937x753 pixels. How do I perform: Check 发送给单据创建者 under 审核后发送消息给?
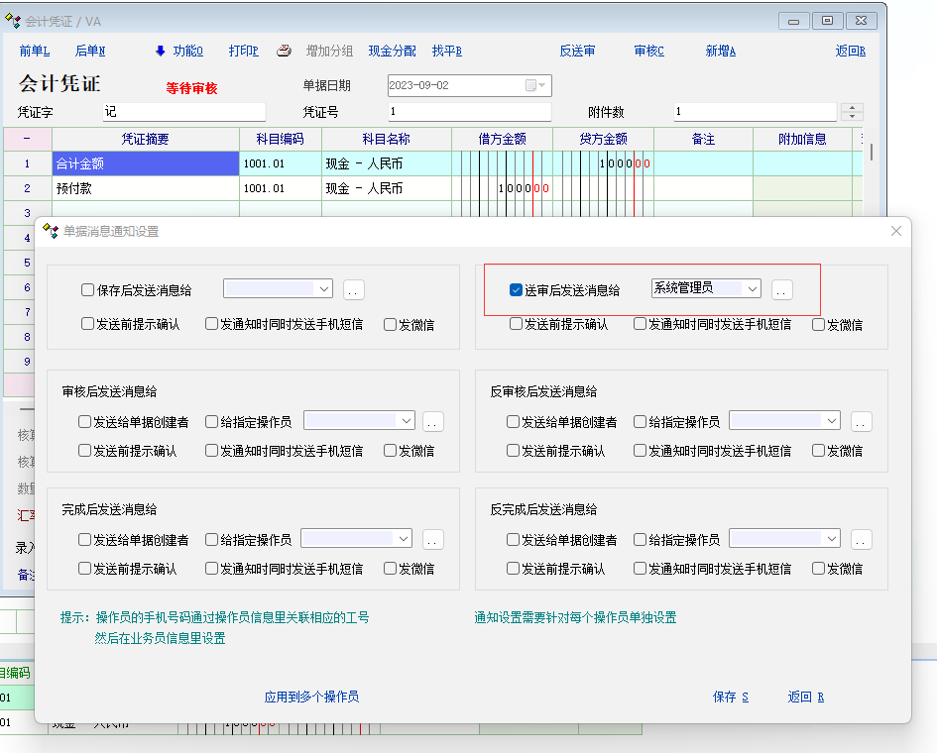[x=85, y=422]
